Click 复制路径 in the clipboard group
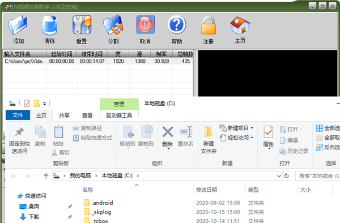The image size is (340, 223). pos(87,128)
